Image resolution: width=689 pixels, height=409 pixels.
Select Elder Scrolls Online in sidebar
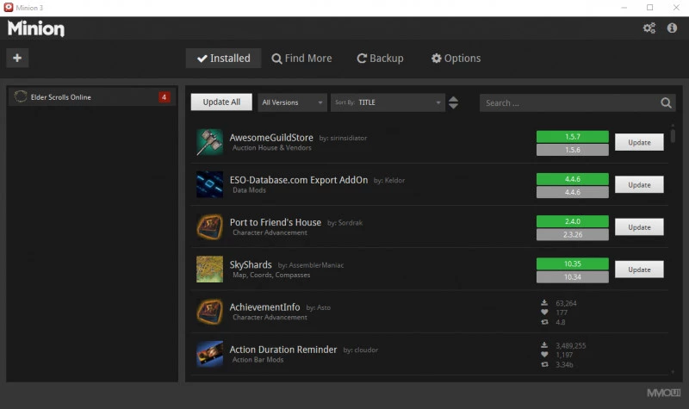pos(91,96)
